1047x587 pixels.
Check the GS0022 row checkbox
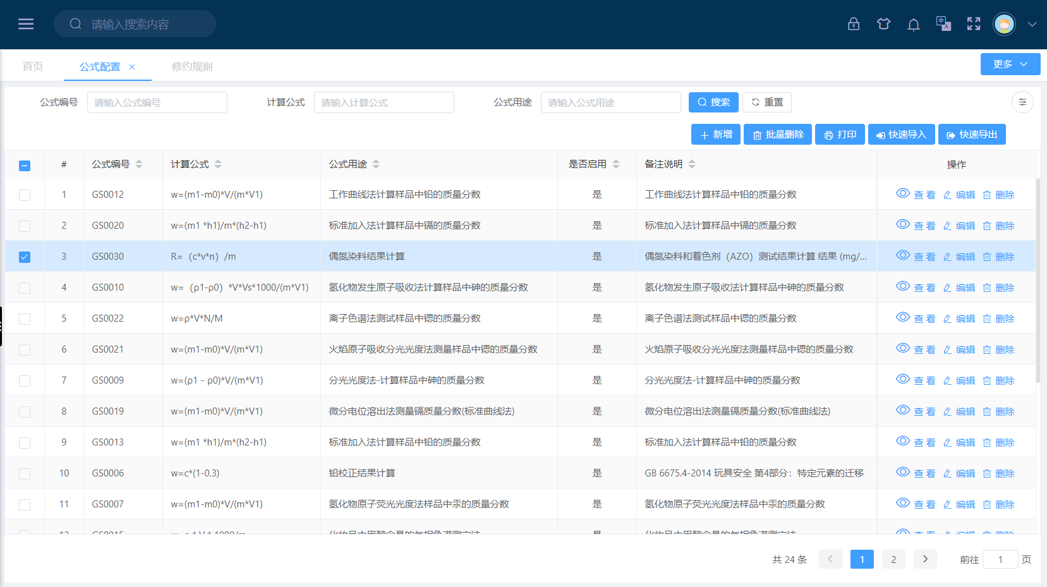tap(25, 319)
